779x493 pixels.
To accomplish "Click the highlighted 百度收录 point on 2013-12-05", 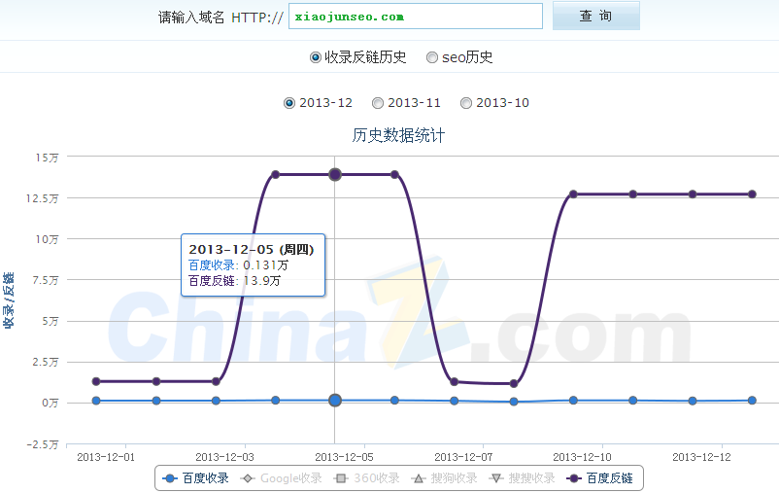I will click(335, 401).
